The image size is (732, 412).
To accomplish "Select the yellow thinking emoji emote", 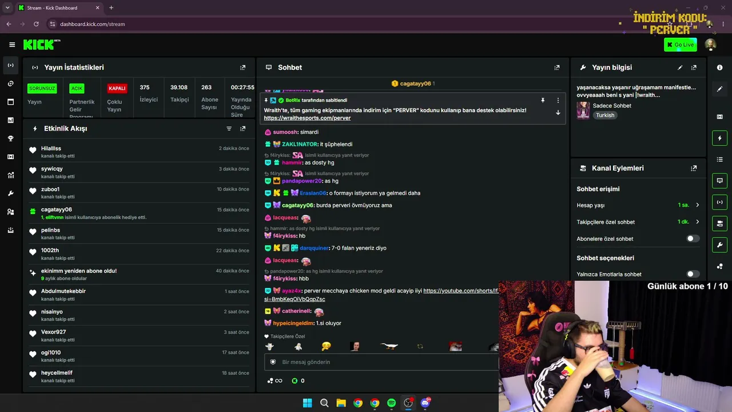I will coord(326,346).
